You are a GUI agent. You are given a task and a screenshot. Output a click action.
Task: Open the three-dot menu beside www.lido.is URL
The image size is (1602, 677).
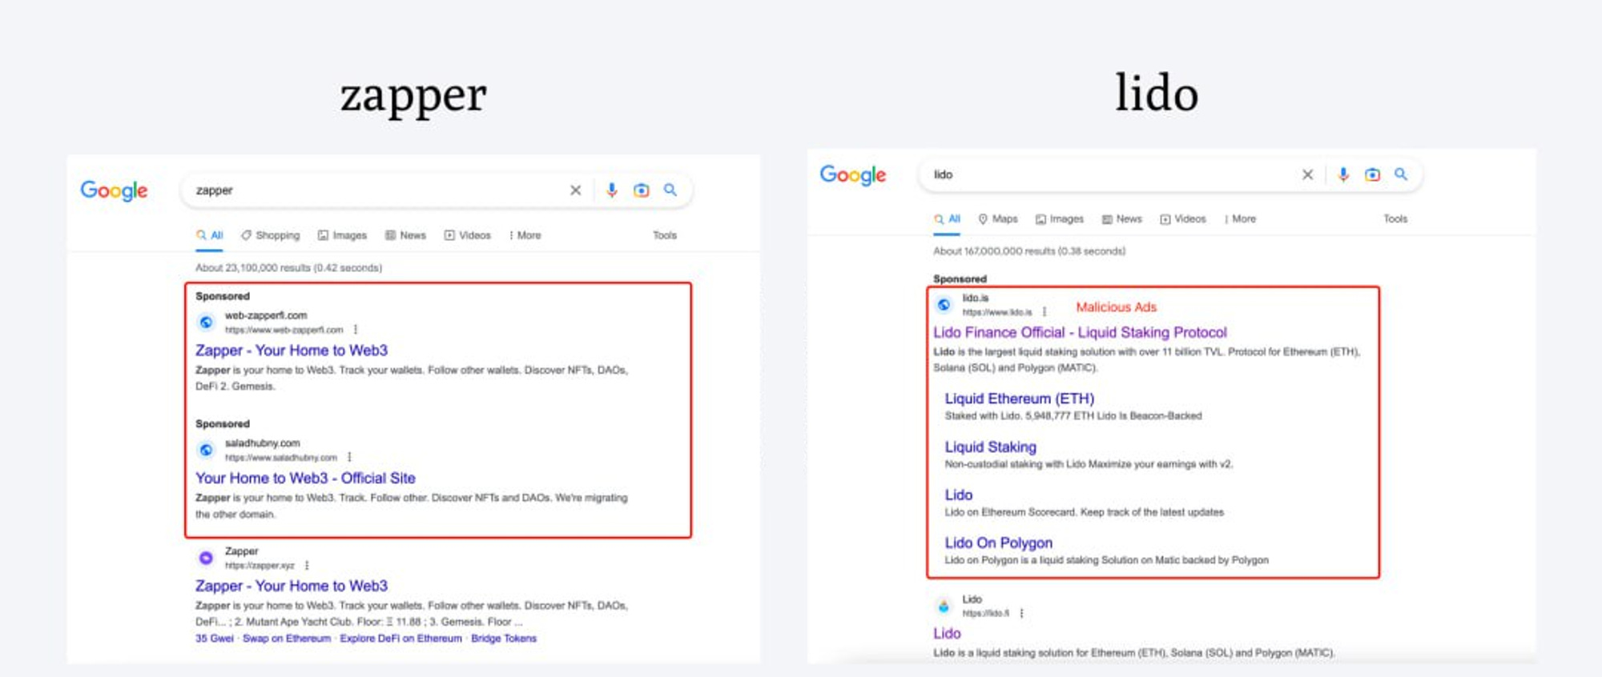pyautogui.click(x=1045, y=312)
